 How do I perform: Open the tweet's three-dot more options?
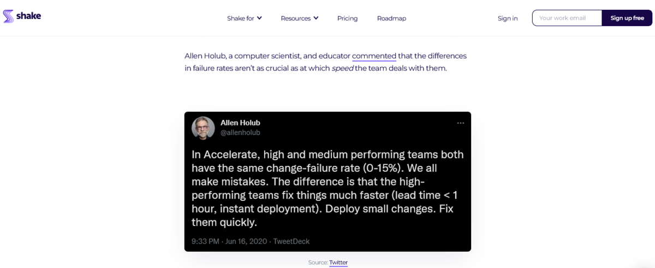pyautogui.click(x=460, y=123)
